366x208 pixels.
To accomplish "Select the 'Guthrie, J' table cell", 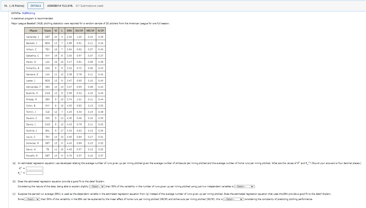I will (x=33, y=130).
